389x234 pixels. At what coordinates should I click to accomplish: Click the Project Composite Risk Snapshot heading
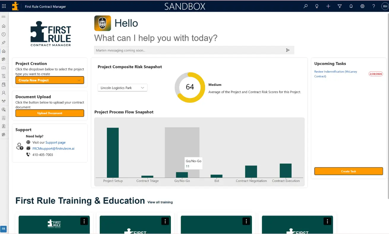[130, 67]
